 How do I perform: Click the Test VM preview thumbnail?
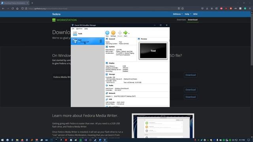(x=153, y=51)
